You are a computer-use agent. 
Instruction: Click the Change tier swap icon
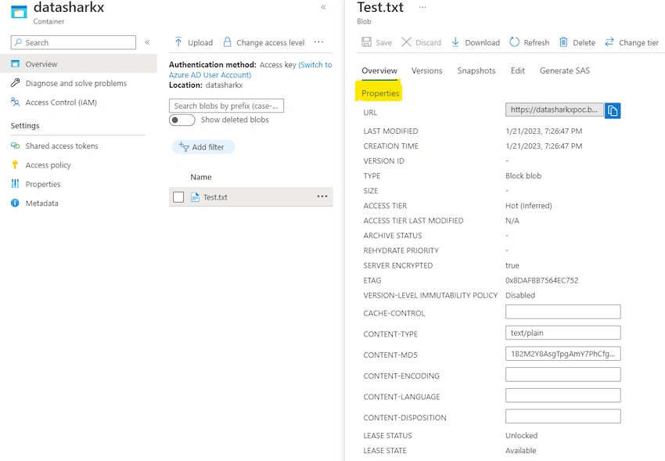pyautogui.click(x=609, y=42)
